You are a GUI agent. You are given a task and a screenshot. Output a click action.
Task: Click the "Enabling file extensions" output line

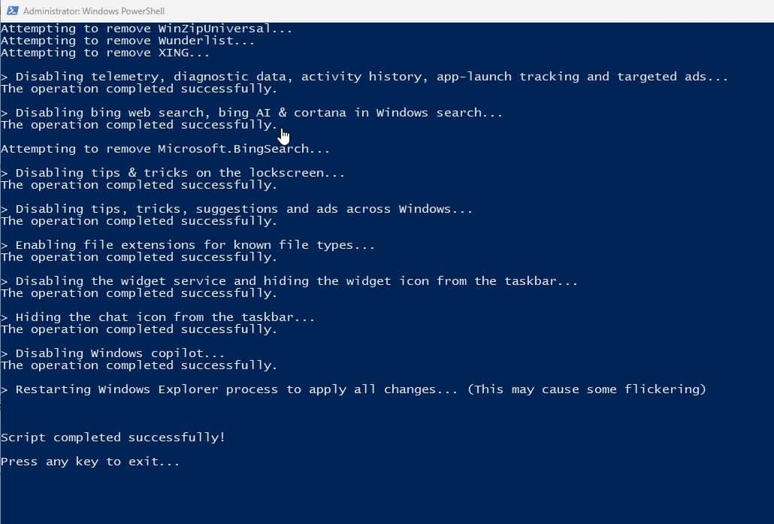195,245
